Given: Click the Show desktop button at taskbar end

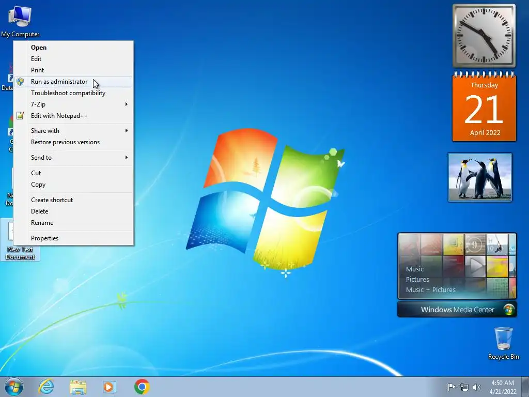Looking at the screenshot, I should click(x=525, y=387).
